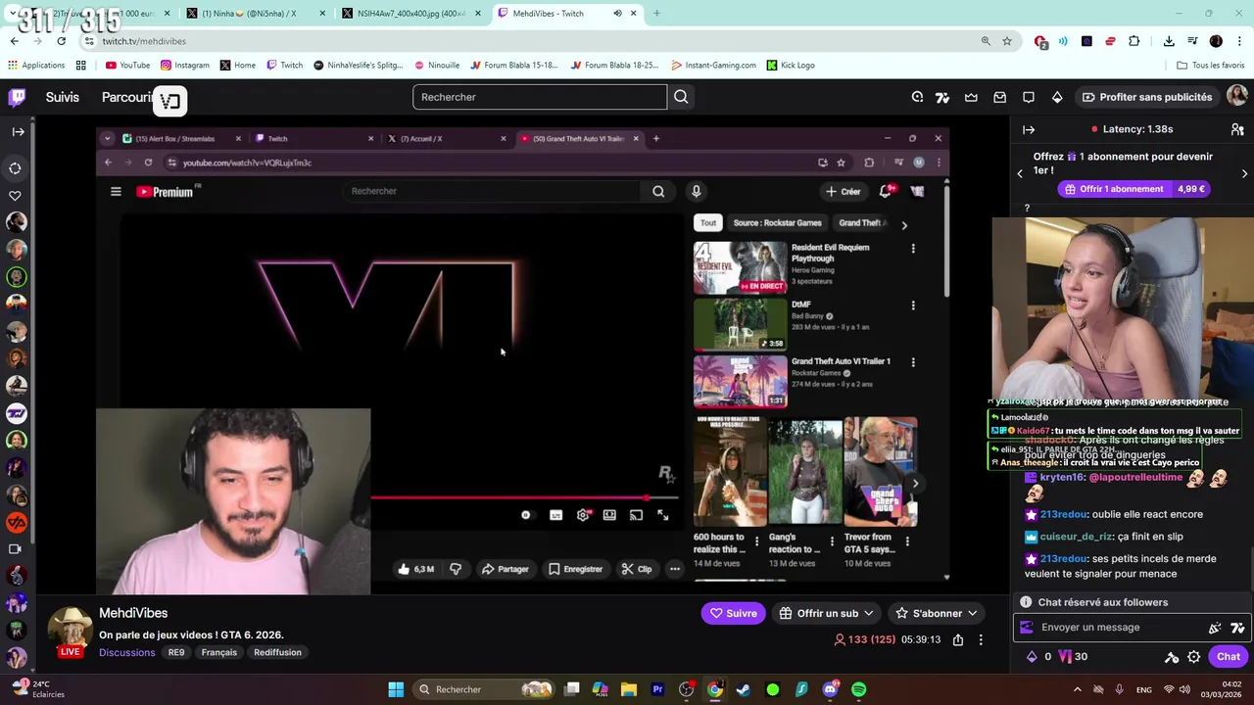Open the 7TV emote menu in chat input
1254x705 pixels.
1237,628
